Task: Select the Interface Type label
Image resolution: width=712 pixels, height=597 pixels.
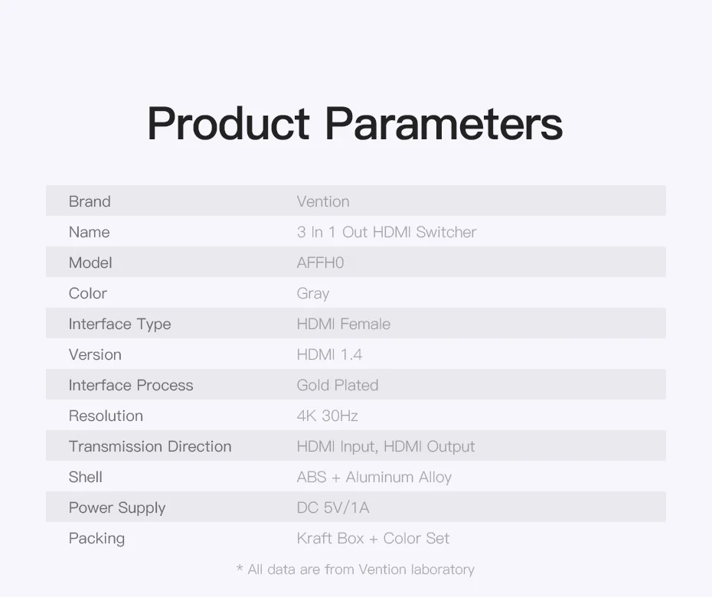Action: [120, 325]
